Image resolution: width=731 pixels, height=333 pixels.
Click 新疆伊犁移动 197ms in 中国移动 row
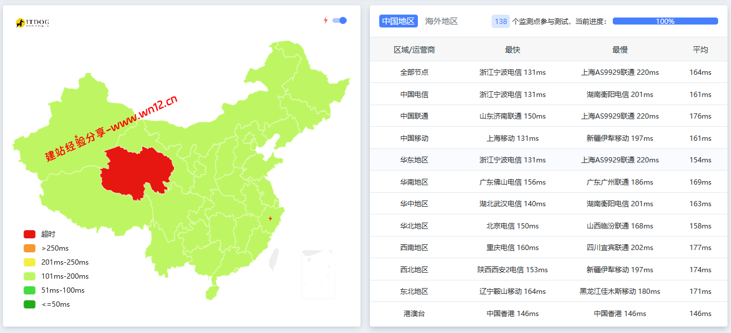(x=620, y=138)
